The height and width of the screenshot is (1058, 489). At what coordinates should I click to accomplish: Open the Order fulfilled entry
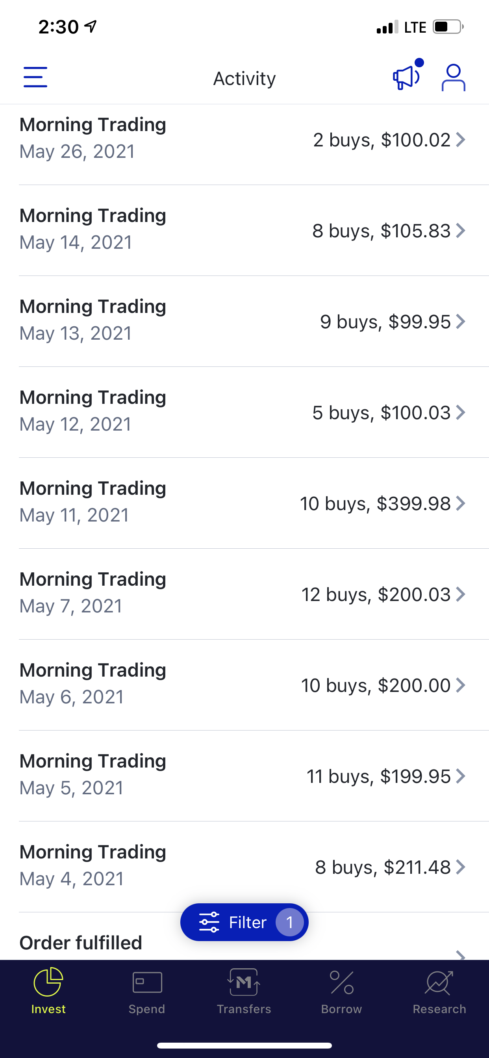[81, 943]
